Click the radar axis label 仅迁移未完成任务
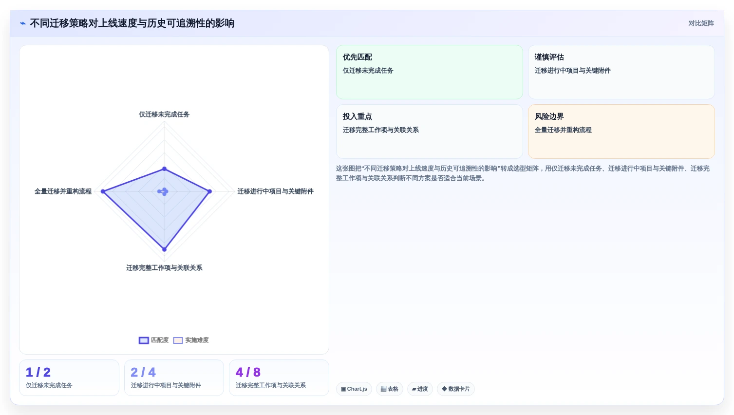The image size is (734, 415). (x=164, y=114)
